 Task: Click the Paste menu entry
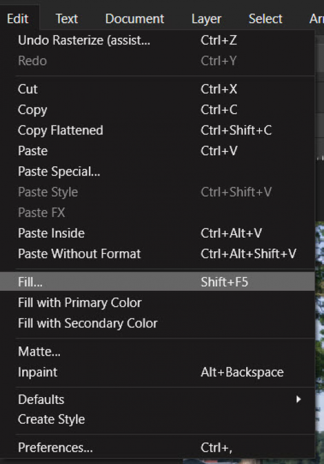point(157,151)
